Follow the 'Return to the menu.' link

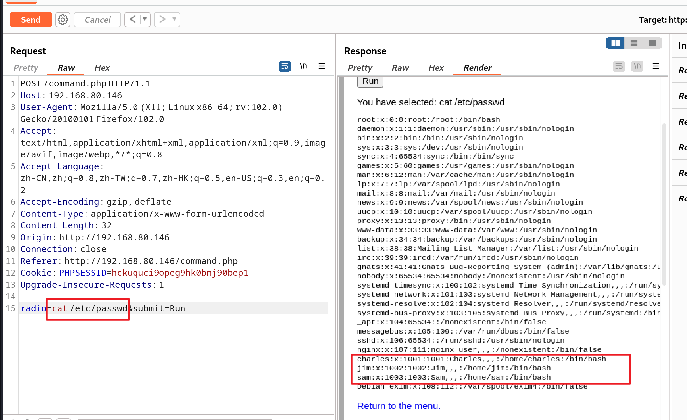click(x=399, y=406)
